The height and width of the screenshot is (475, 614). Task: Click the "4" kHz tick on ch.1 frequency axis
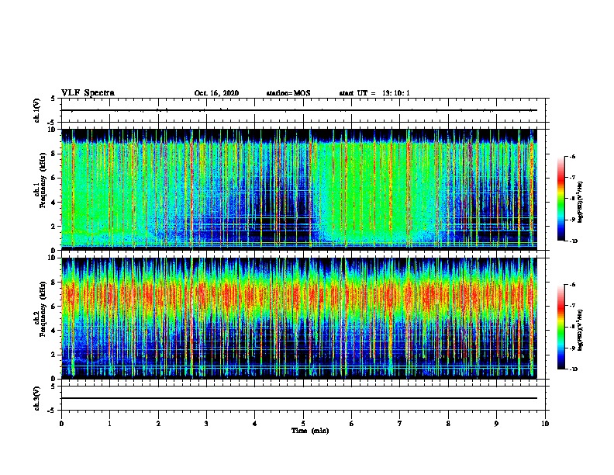(x=54, y=203)
